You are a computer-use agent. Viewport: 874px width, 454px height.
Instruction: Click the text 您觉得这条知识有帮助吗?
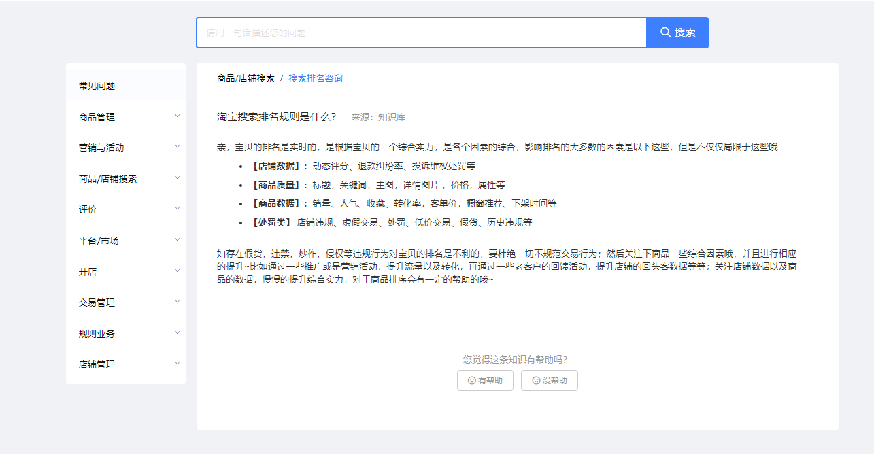coord(515,360)
